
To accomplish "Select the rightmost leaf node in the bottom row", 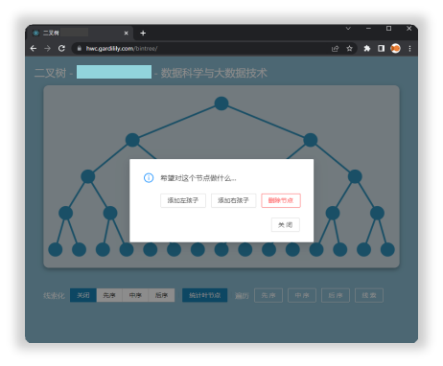I will pyautogui.click(x=387, y=249).
